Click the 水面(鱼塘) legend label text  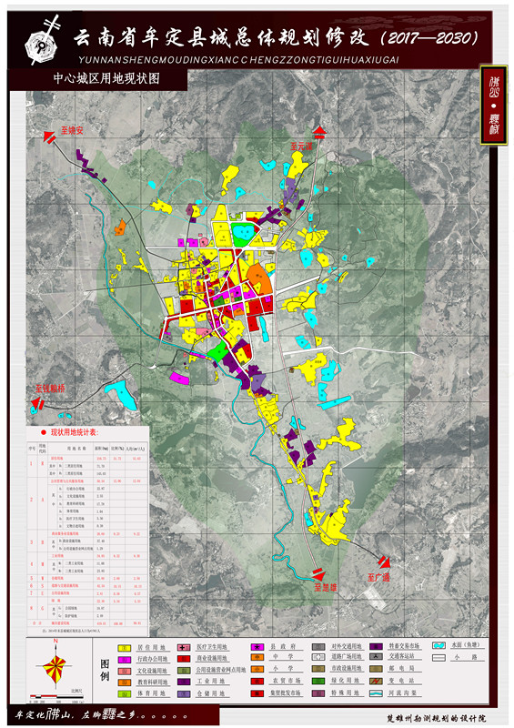point(464,644)
